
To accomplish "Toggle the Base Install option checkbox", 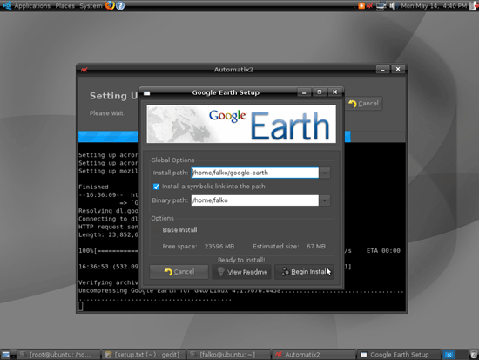I will click(x=157, y=230).
